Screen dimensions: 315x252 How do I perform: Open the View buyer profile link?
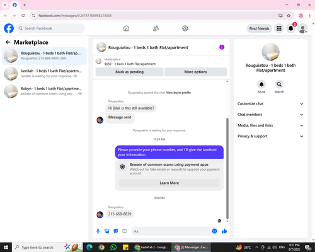pyautogui.click(x=178, y=93)
